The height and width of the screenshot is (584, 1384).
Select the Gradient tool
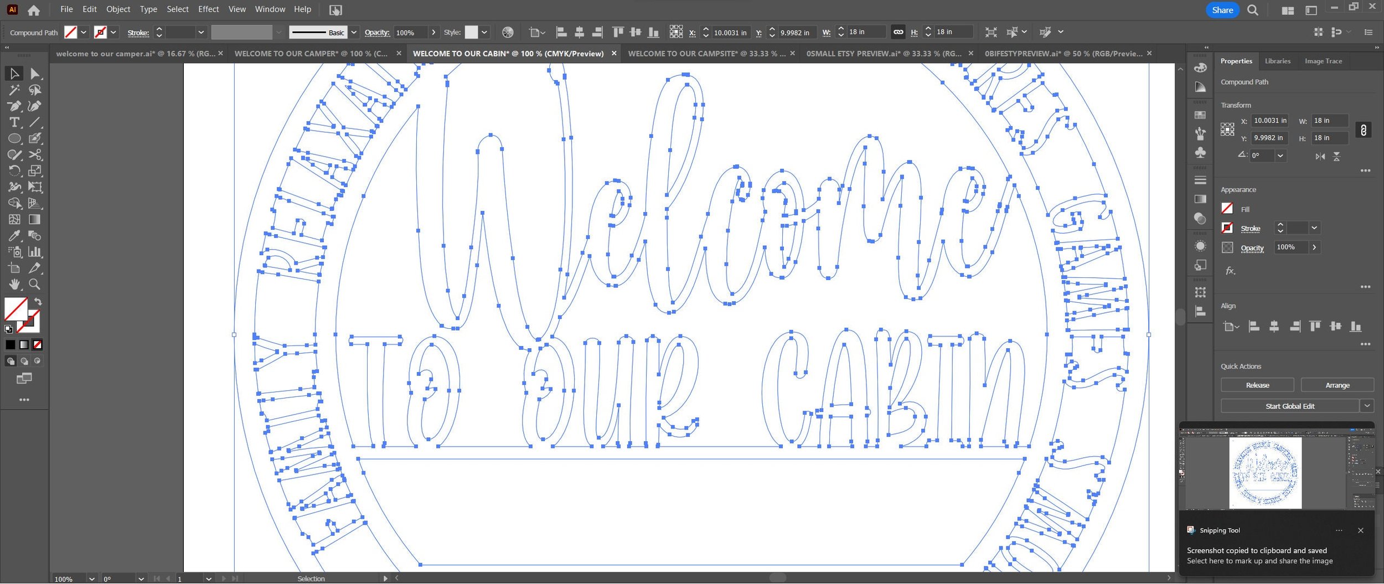coord(35,219)
